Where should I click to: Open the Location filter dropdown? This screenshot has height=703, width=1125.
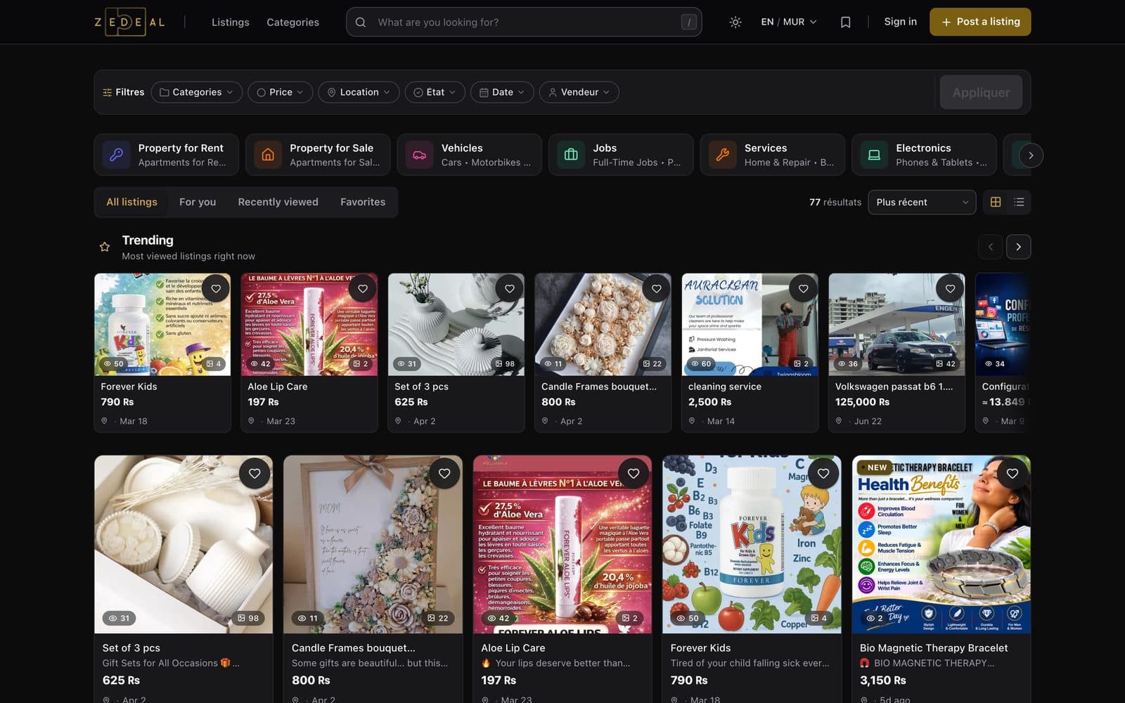pos(359,92)
